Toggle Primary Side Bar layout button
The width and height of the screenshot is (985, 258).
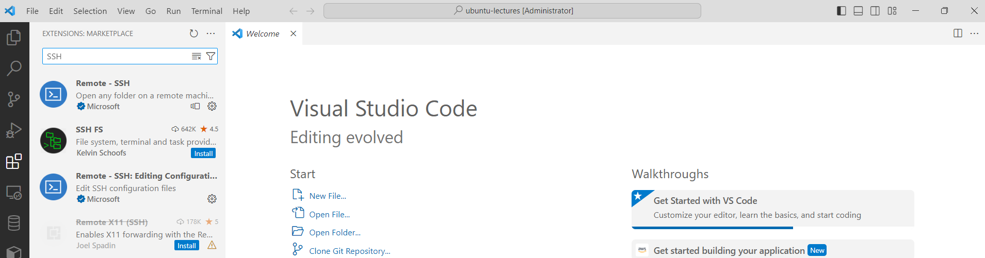[842, 11]
